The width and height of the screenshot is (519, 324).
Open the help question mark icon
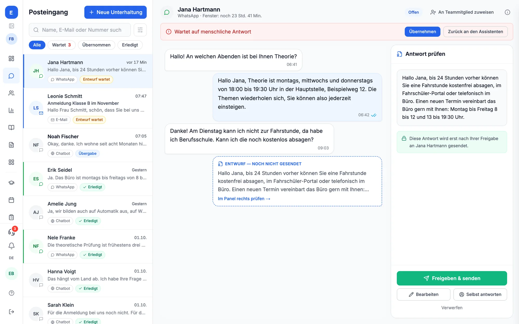click(x=11, y=293)
